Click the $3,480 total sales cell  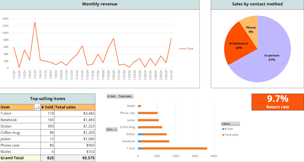coord(75,114)
